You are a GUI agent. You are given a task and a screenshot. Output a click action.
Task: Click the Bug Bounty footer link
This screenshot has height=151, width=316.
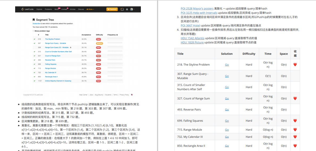click(99, 95)
